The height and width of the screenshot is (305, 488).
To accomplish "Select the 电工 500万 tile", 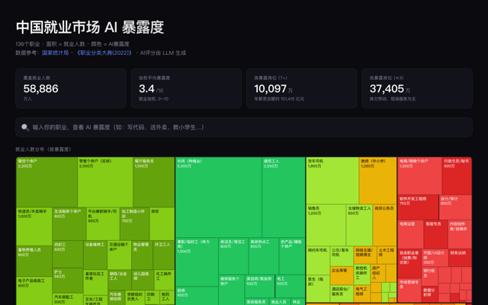I will [x=290, y=286].
